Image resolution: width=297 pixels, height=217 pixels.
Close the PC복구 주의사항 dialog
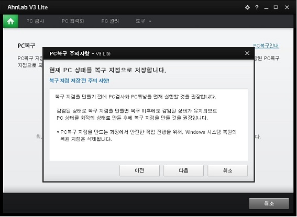tap(247, 53)
